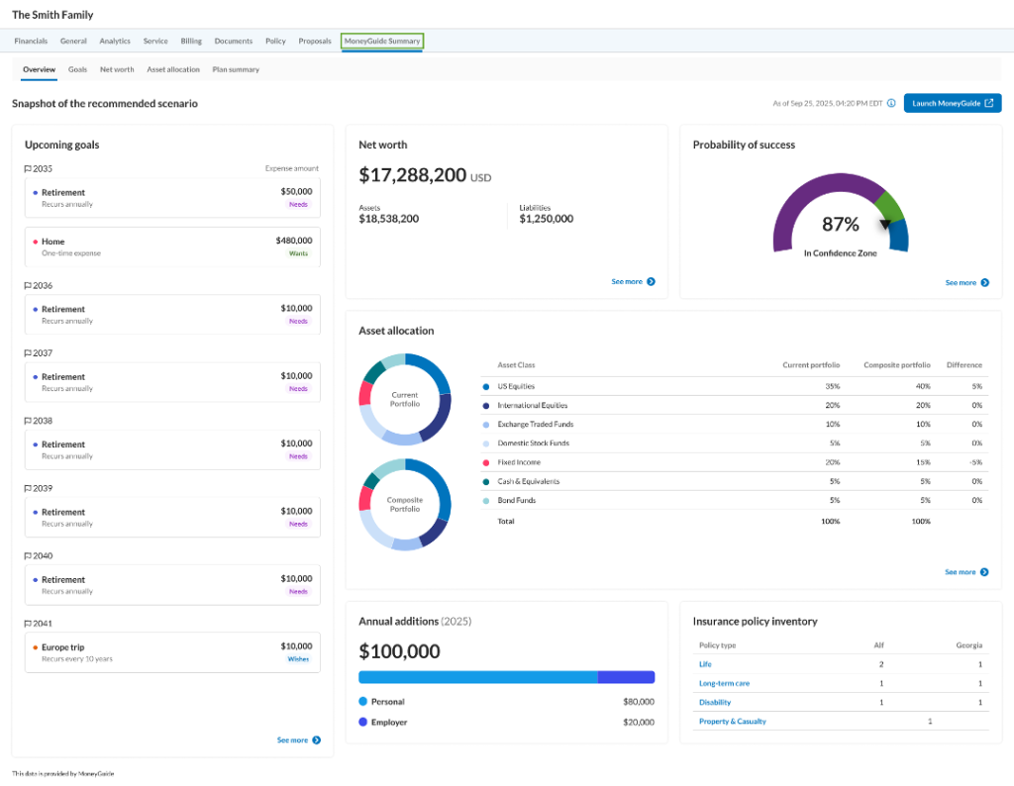Click the 2041 goal flag icon
The height and width of the screenshot is (786, 1014).
(x=28, y=624)
